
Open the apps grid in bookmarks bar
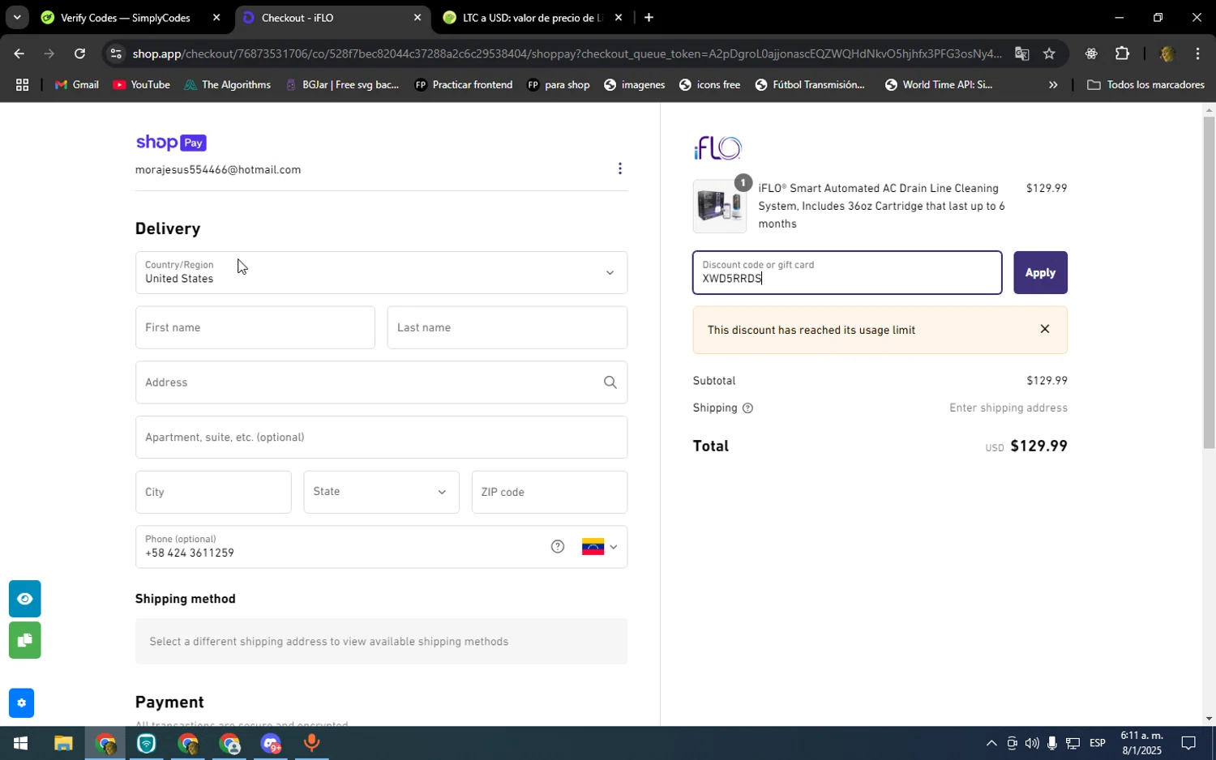[22, 84]
